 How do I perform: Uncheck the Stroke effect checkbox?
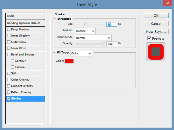pyautogui.click(x=9, y=98)
